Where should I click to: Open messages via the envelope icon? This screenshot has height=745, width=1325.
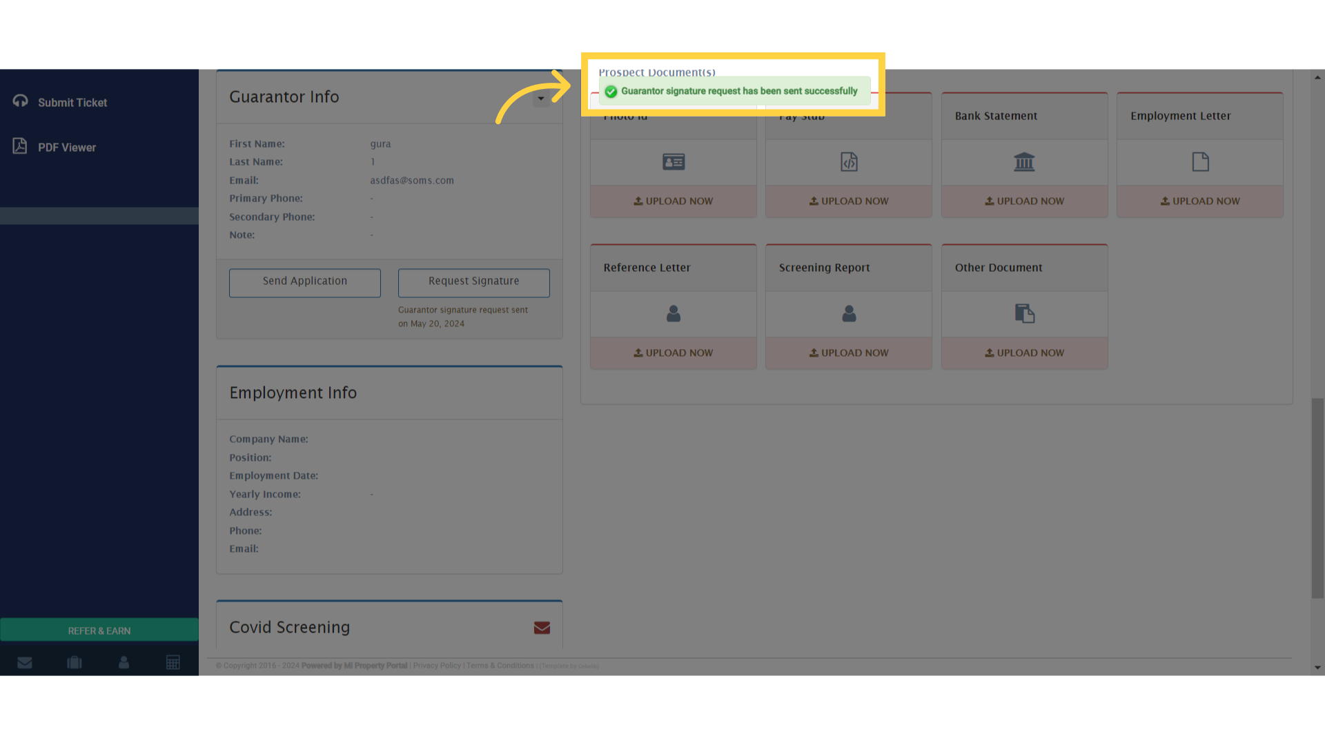click(x=25, y=662)
